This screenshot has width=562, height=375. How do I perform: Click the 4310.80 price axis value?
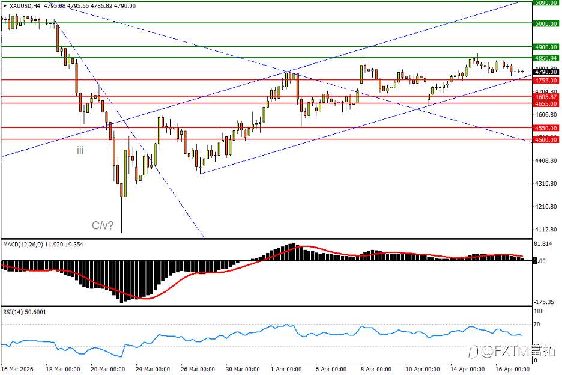[546, 184]
